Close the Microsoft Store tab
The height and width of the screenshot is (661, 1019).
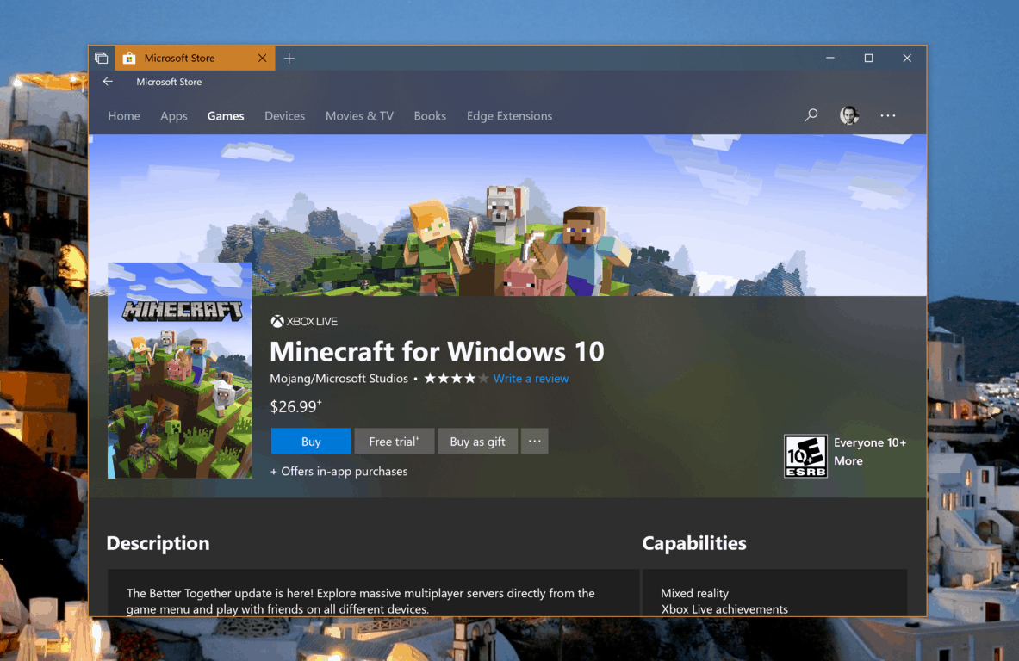coord(262,58)
